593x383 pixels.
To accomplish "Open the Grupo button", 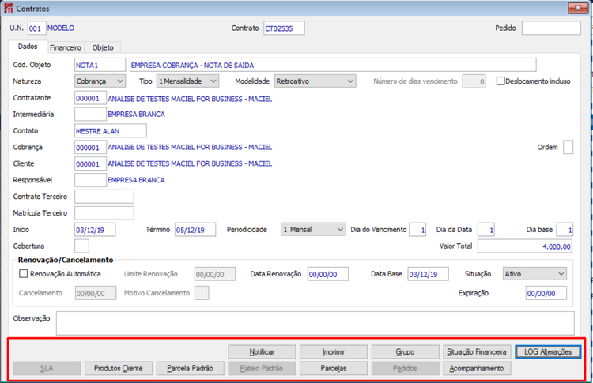I will [x=405, y=351].
